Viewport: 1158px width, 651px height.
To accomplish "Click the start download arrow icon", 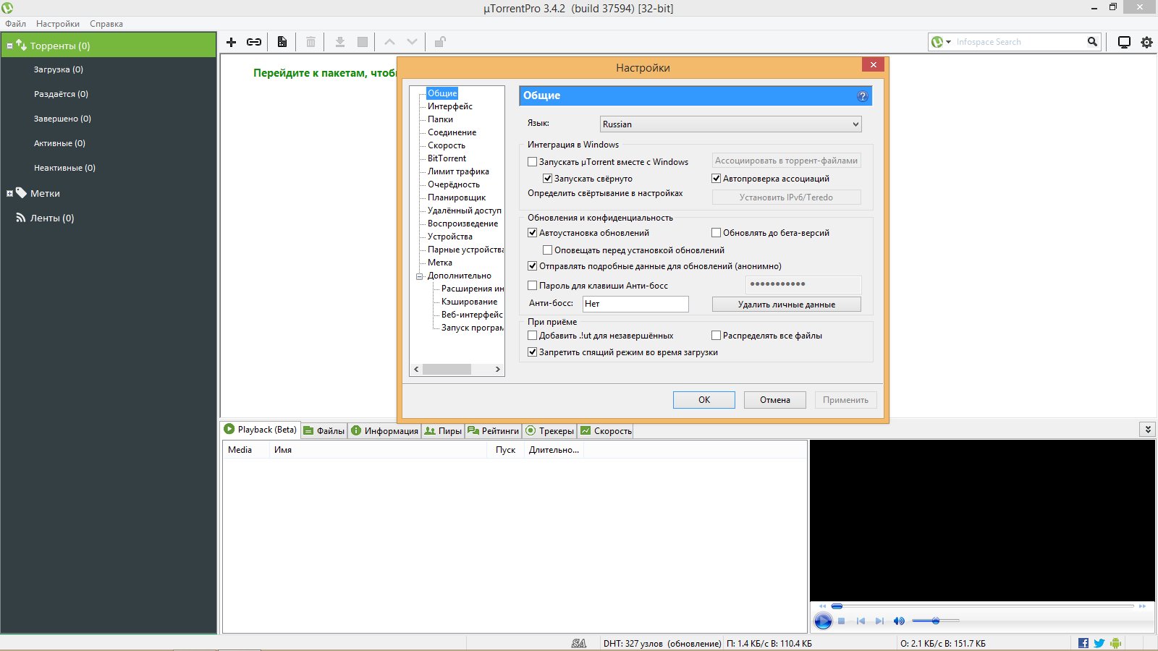I will click(x=339, y=42).
